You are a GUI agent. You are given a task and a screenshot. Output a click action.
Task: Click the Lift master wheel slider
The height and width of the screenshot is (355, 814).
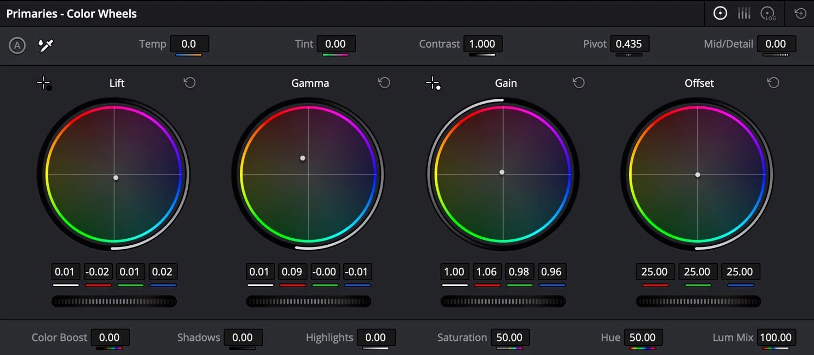coord(114,301)
